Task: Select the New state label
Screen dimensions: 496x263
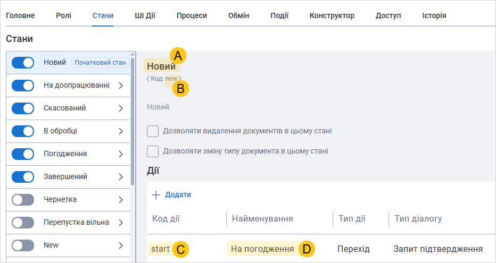Action: click(51, 245)
